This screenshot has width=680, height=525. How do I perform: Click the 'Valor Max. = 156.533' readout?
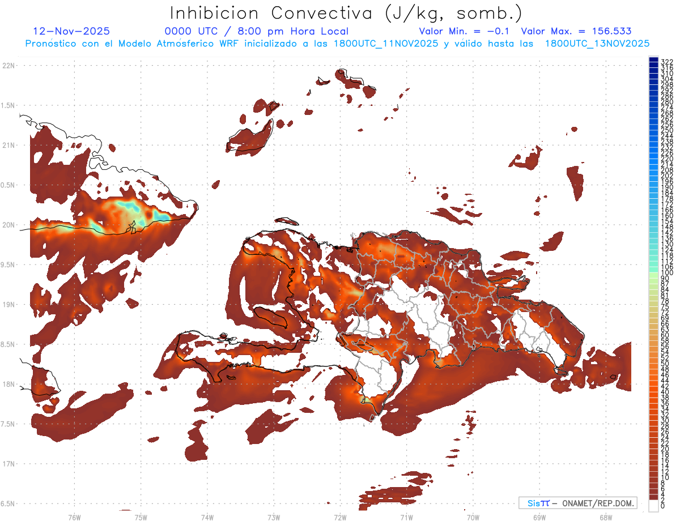tap(576, 31)
